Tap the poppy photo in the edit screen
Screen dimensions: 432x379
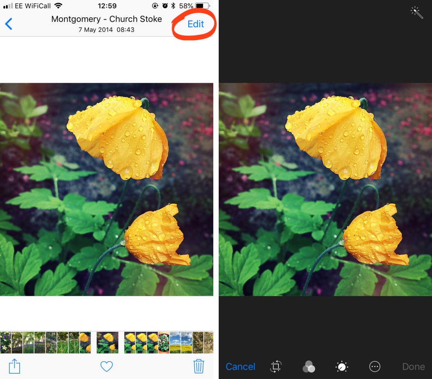[326, 189]
